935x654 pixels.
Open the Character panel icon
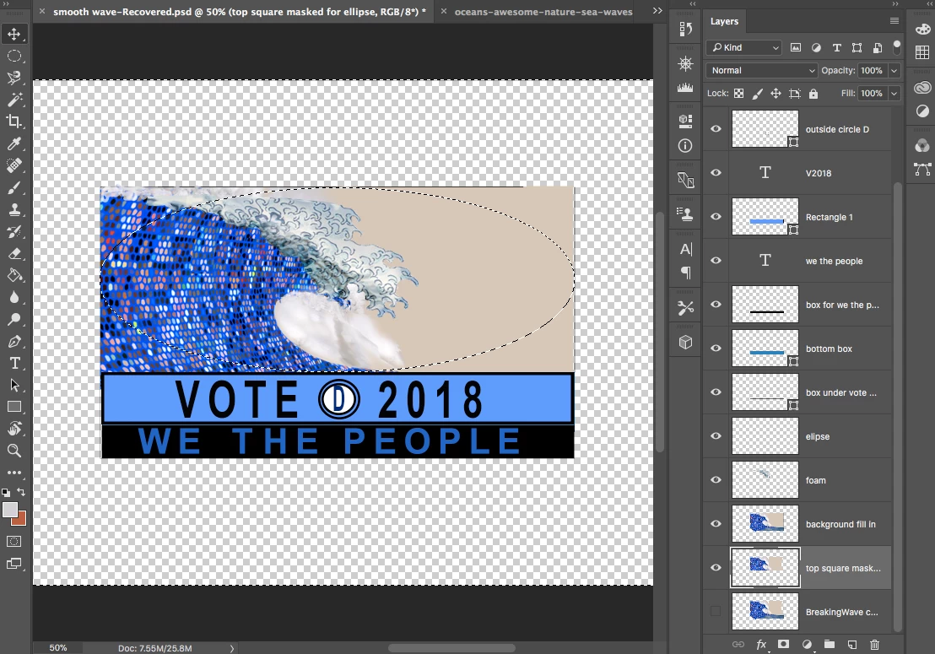(x=686, y=249)
